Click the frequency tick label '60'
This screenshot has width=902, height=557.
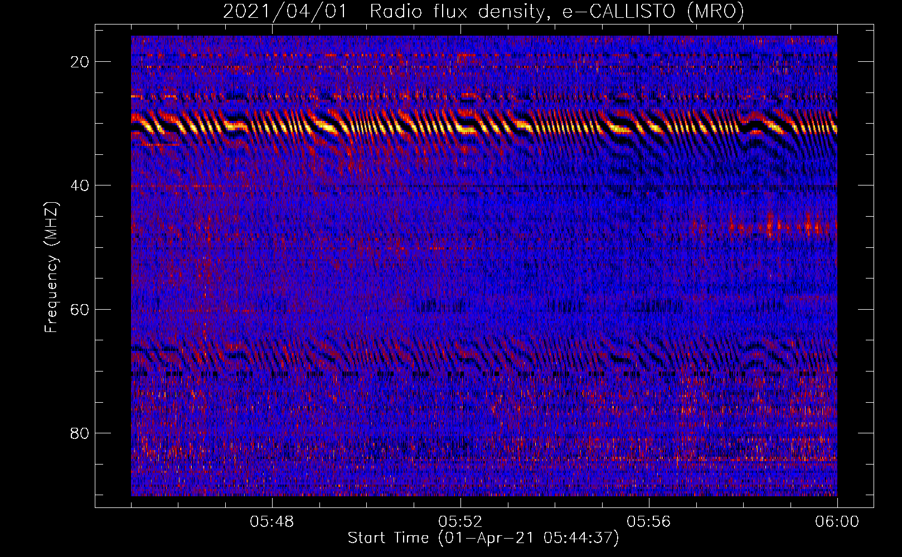(80, 309)
